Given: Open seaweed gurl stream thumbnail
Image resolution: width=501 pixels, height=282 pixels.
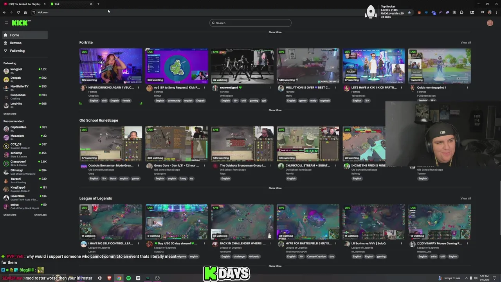Looking at the screenshot, I should coord(242,66).
